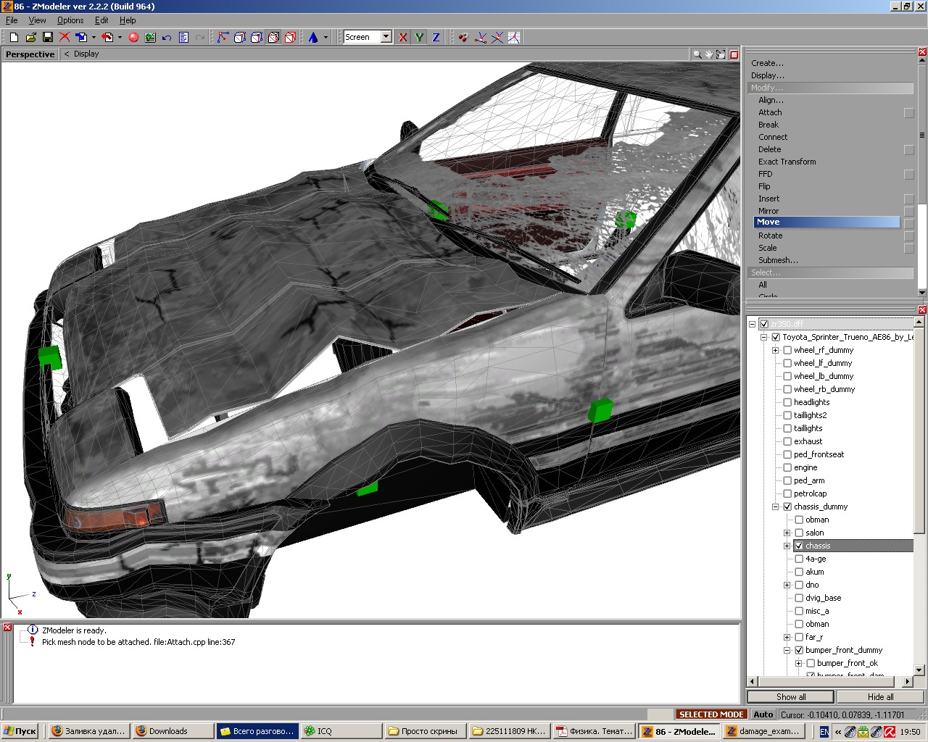The image size is (928, 742).
Task: Uncheck the highlighted chassis checkbox
Action: click(799, 546)
